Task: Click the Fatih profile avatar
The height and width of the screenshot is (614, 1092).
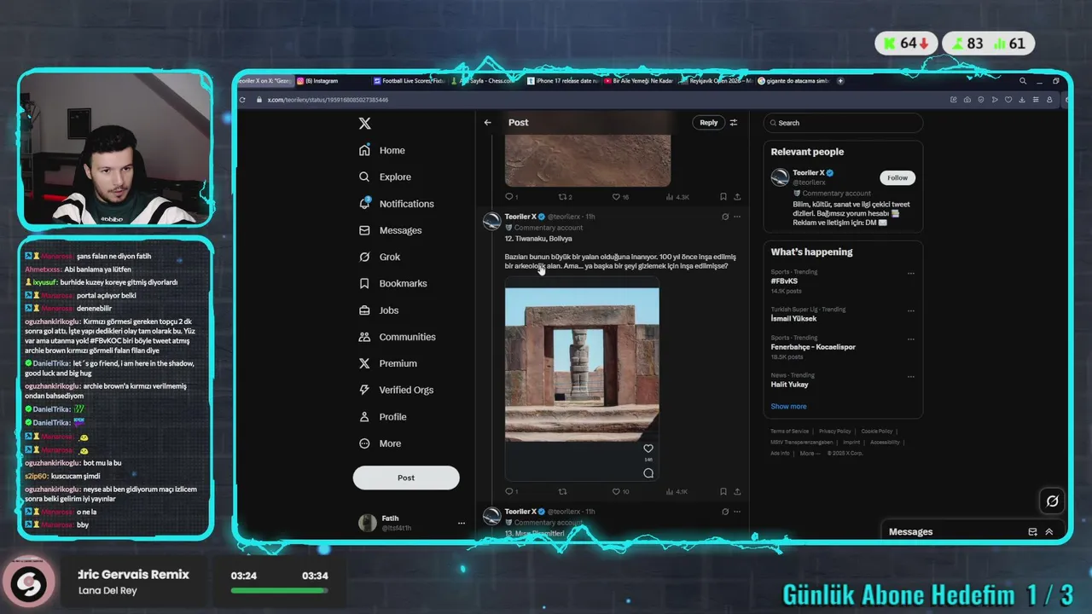Action: tap(368, 523)
